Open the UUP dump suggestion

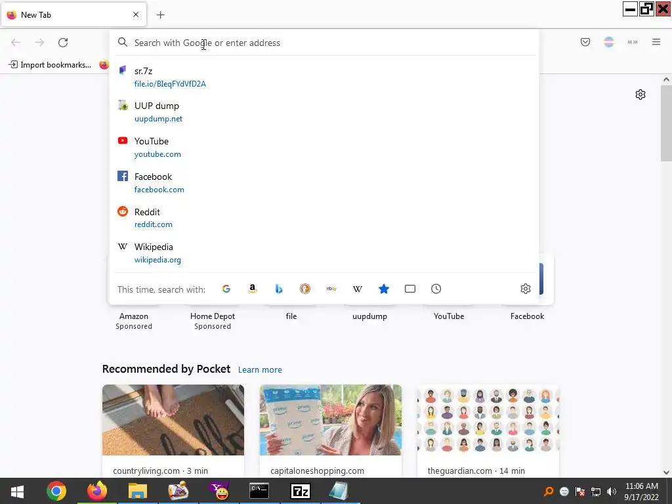click(324, 112)
